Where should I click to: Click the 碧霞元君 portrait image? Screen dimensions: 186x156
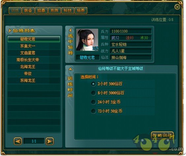coord(87,40)
